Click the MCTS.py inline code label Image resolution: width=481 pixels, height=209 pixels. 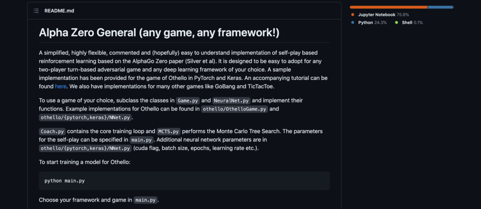point(168,132)
